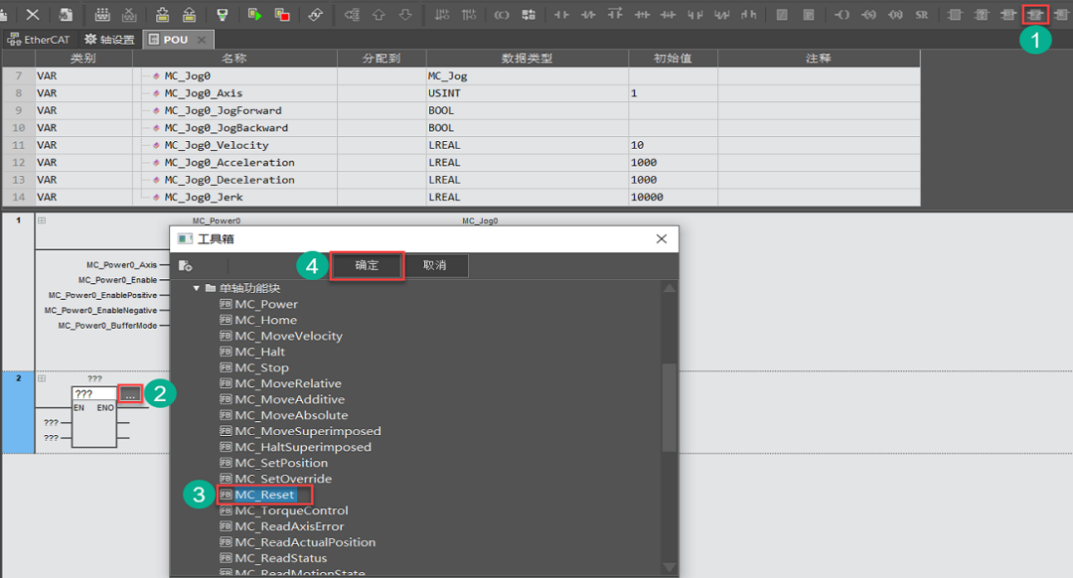Collapse the 单轴功能块 folder
The image size is (1073, 578).
tap(197, 288)
